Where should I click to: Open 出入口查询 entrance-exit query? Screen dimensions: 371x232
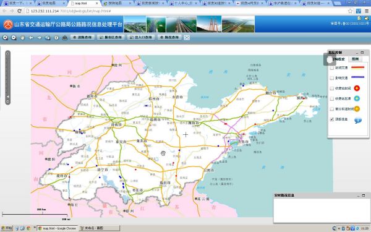click(141, 37)
